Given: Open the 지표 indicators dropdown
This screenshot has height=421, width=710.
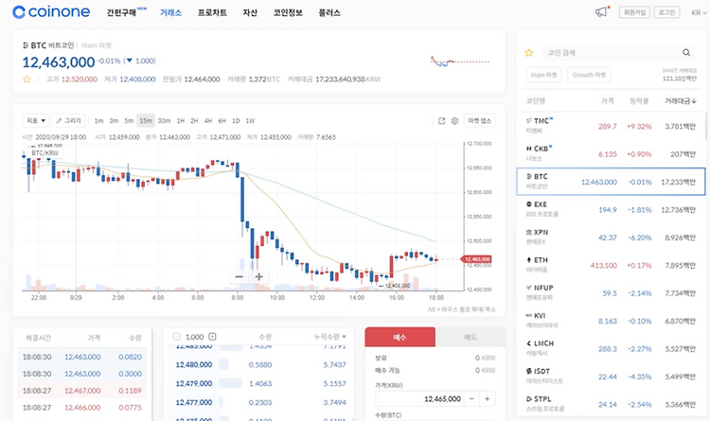Looking at the screenshot, I should (36, 121).
